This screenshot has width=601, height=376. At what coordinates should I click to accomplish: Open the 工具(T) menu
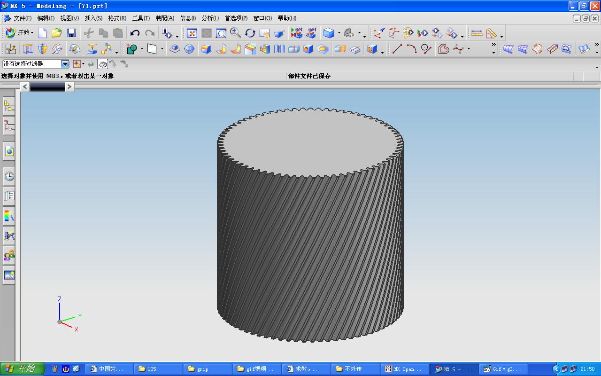point(141,18)
